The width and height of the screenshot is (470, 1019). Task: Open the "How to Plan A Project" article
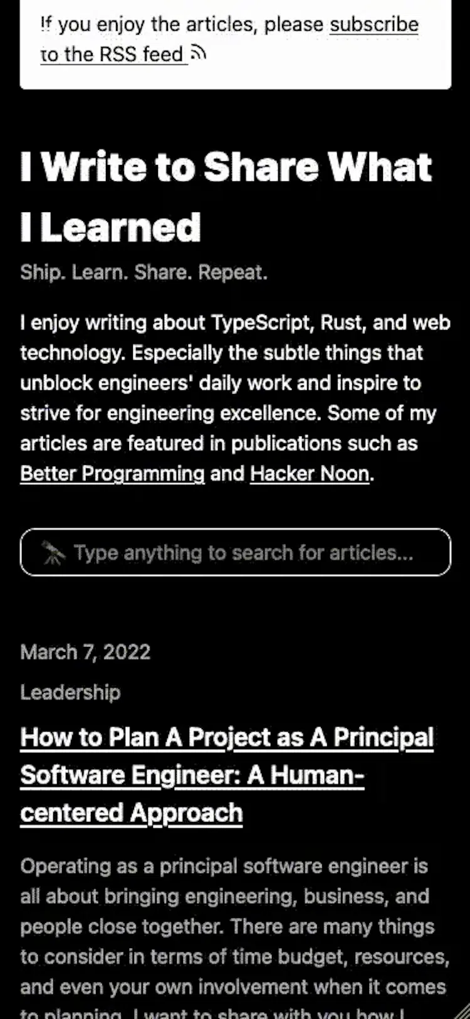click(227, 775)
